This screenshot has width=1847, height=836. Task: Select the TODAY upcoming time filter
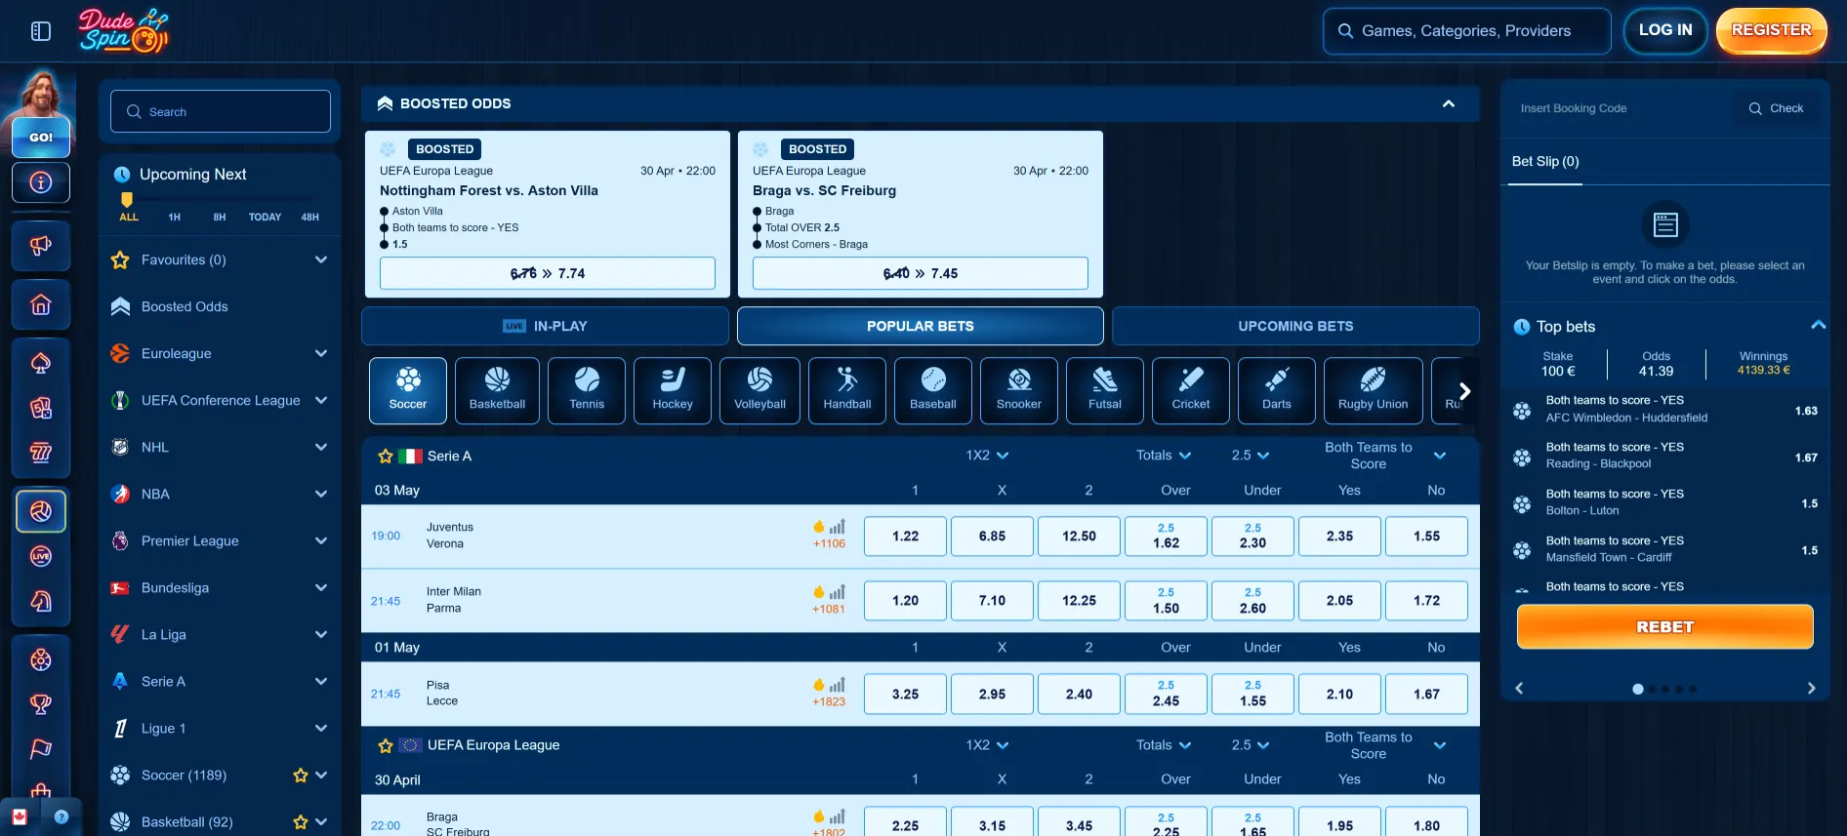pyautogui.click(x=265, y=217)
